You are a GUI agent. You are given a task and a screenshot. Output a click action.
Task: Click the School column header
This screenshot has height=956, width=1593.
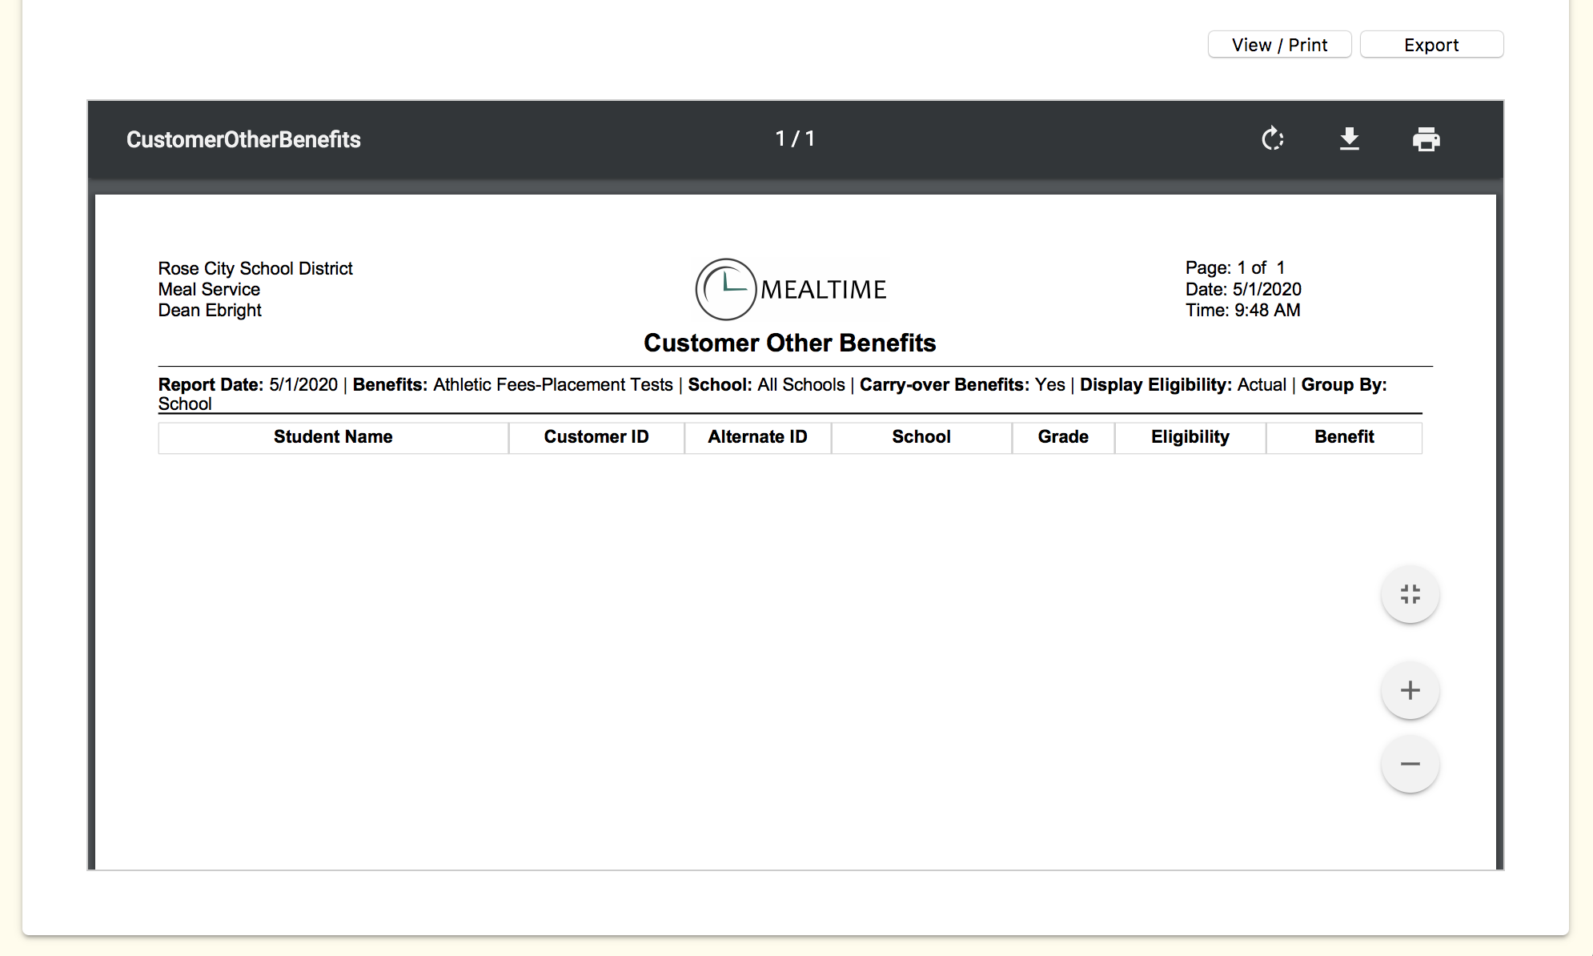coord(921,437)
